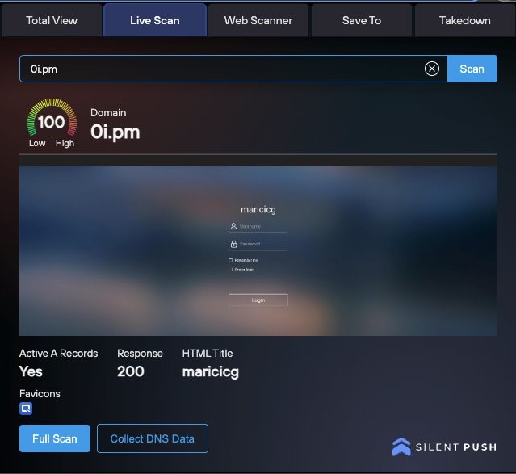Run a Full Scan
Image resolution: width=516 pixels, height=474 pixels.
tap(55, 438)
